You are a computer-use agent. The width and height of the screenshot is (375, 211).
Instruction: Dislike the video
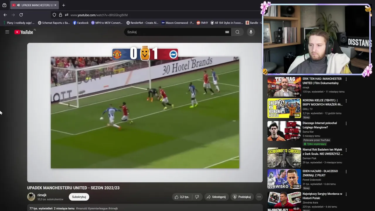tap(197, 197)
